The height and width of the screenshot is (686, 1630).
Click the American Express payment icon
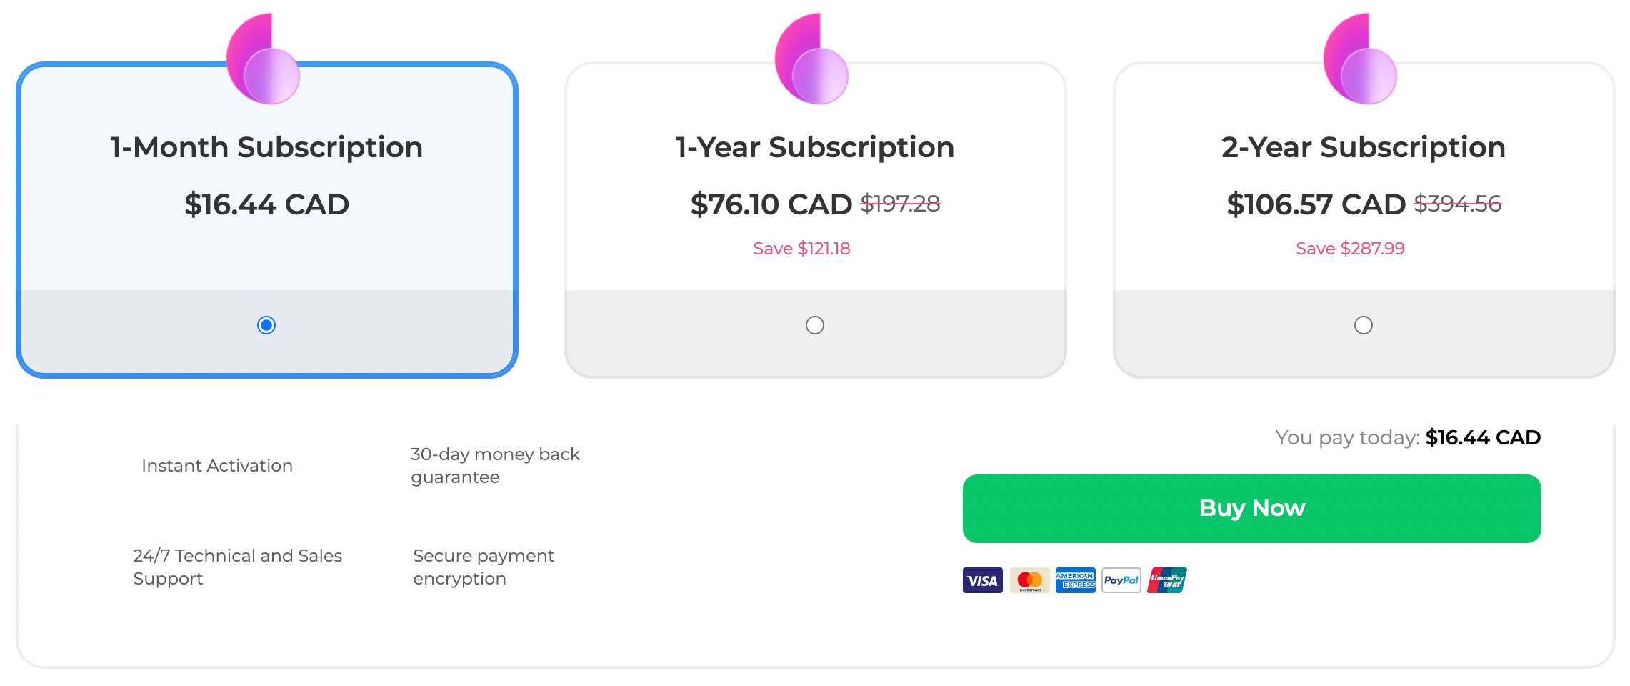point(1075,580)
